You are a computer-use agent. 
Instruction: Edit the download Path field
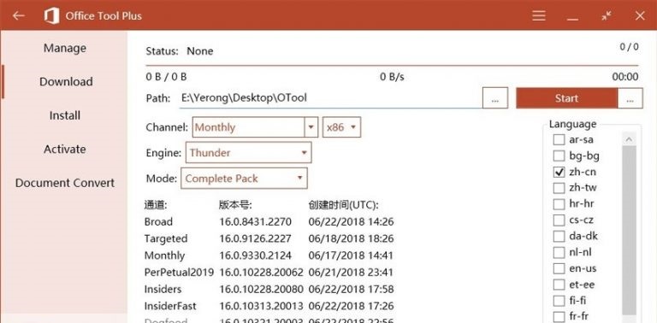point(330,98)
